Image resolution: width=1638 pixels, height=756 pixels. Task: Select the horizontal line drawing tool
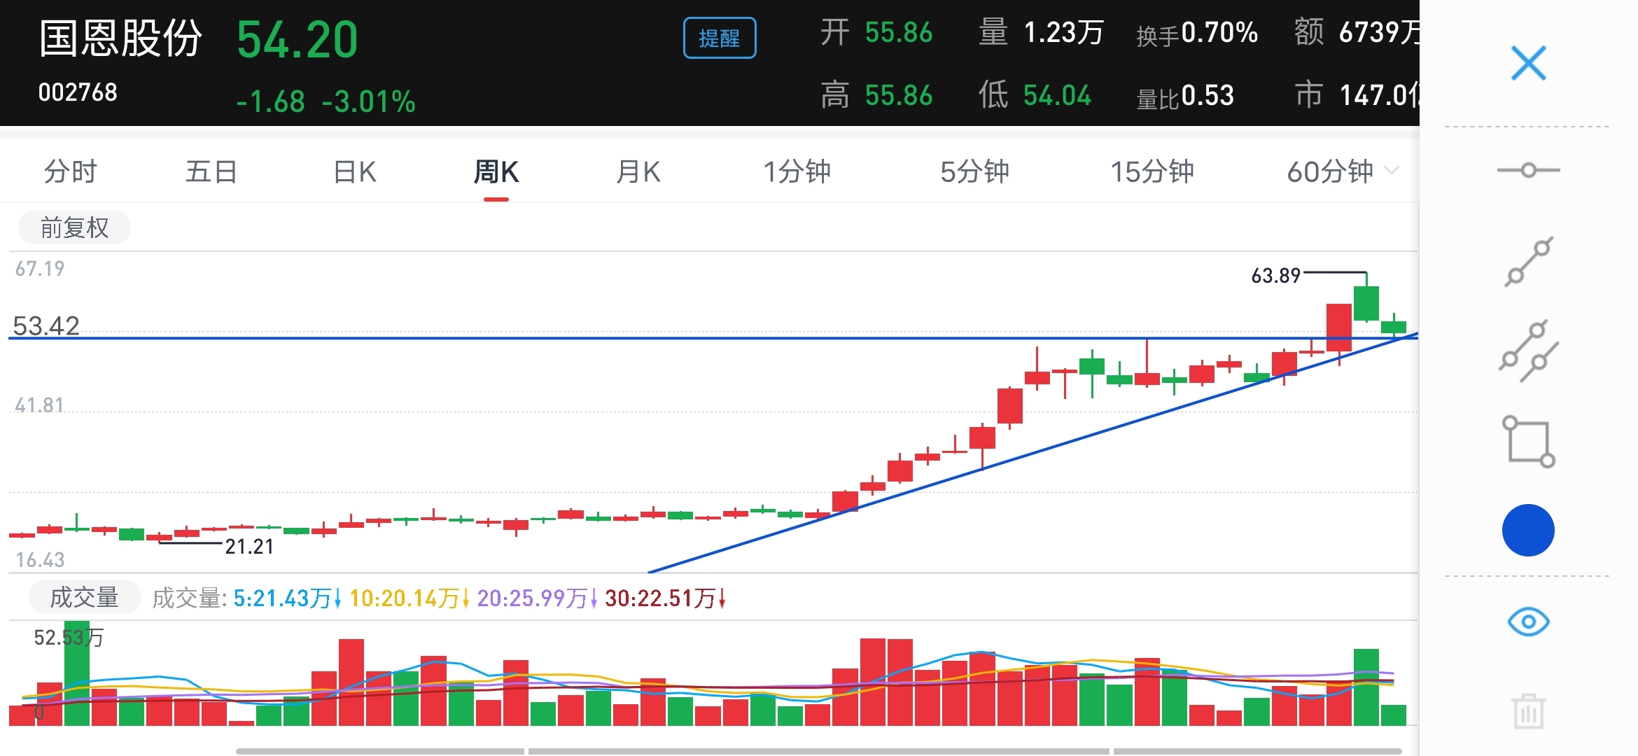click(1528, 170)
